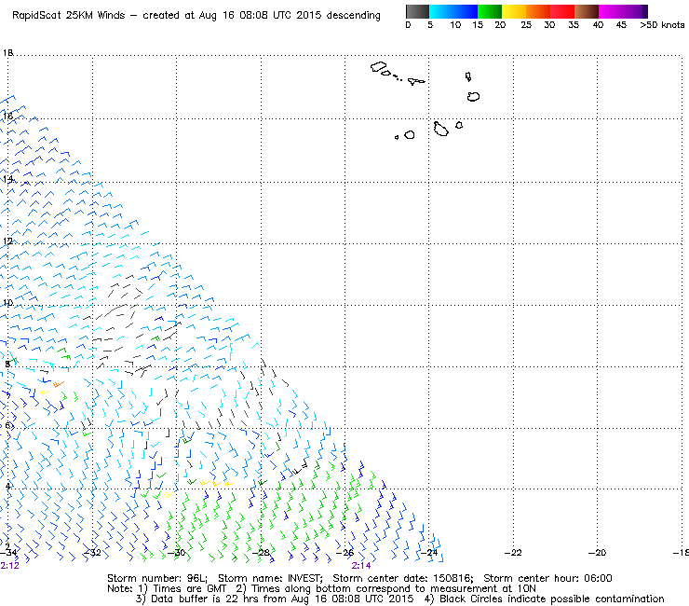Click the large island outline near -24
Image resolution: width=689 pixels, height=606 pixels.
point(440,129)
